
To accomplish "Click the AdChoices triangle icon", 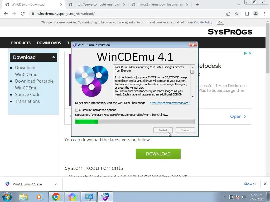I will (x=246, y=53).
